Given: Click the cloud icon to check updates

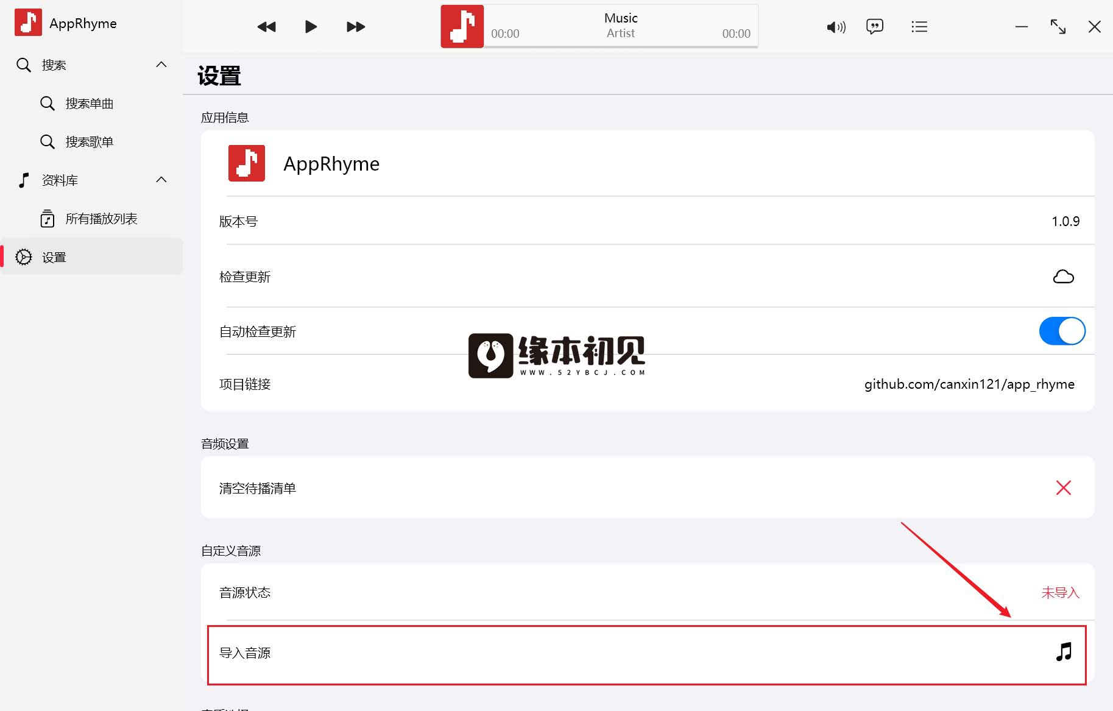Looking at the screenshot, I should pos(1064,277).
